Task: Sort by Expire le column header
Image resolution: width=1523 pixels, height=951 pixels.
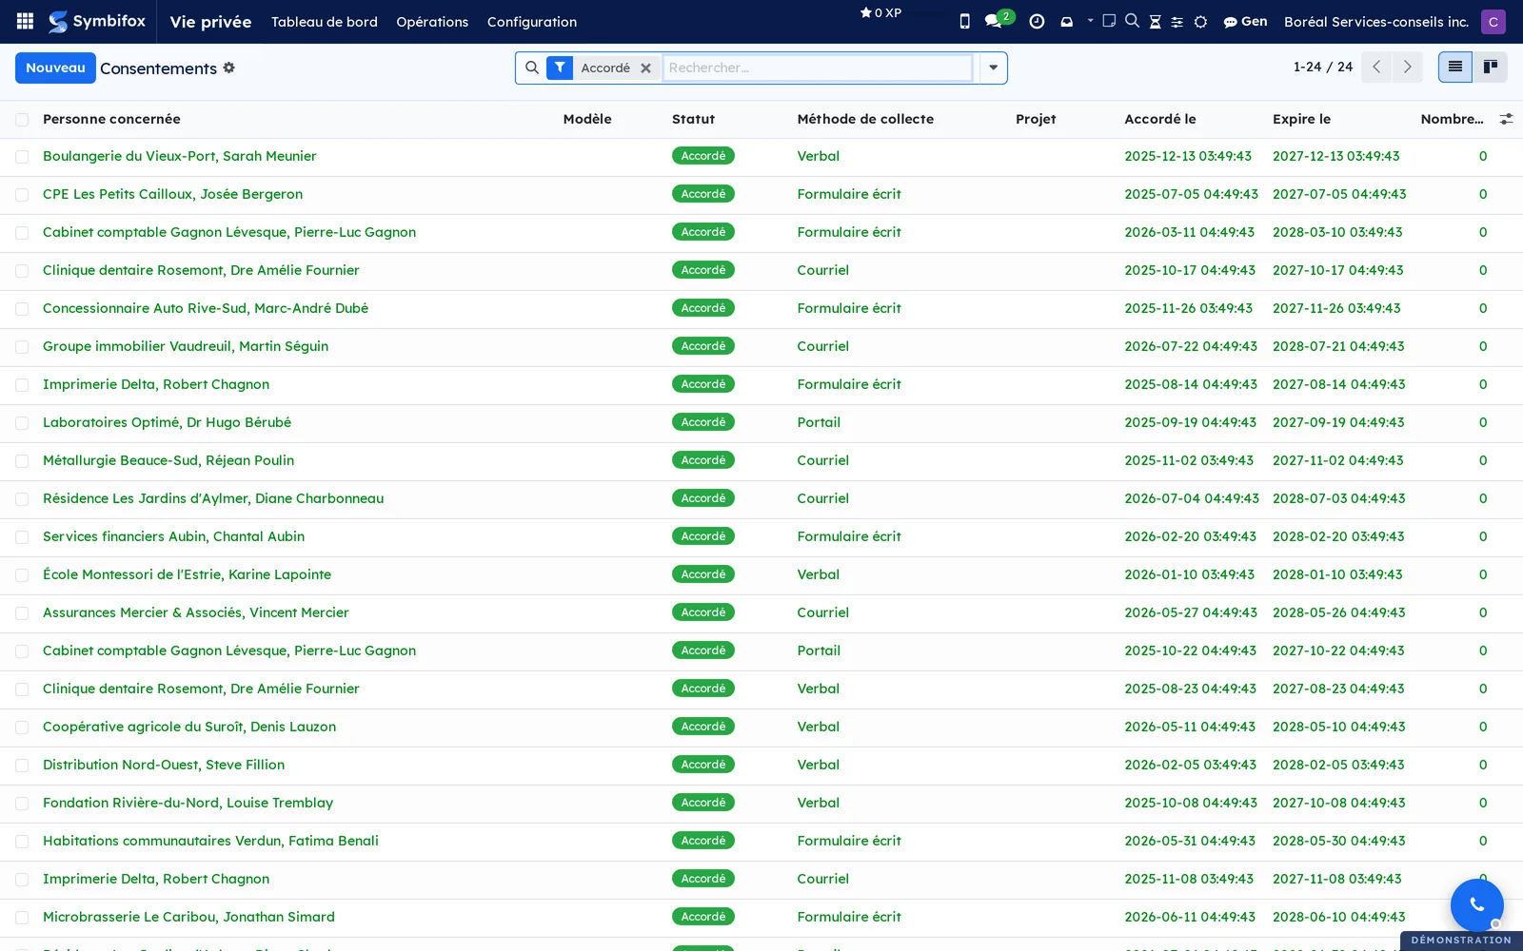Action: [1301, 119]
